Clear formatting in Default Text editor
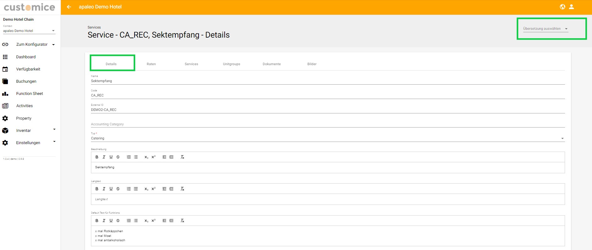Viewport: 592px width, 250px height. pos(182,221)
